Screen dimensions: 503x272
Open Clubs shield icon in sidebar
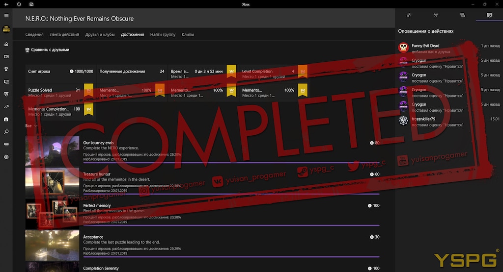6,94
